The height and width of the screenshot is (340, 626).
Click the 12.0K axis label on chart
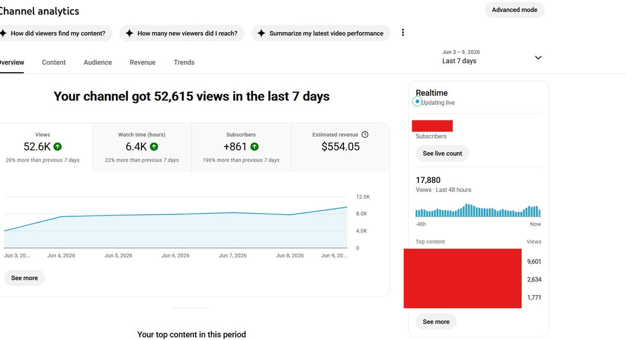pyautogui.click(x=363, y=197)
